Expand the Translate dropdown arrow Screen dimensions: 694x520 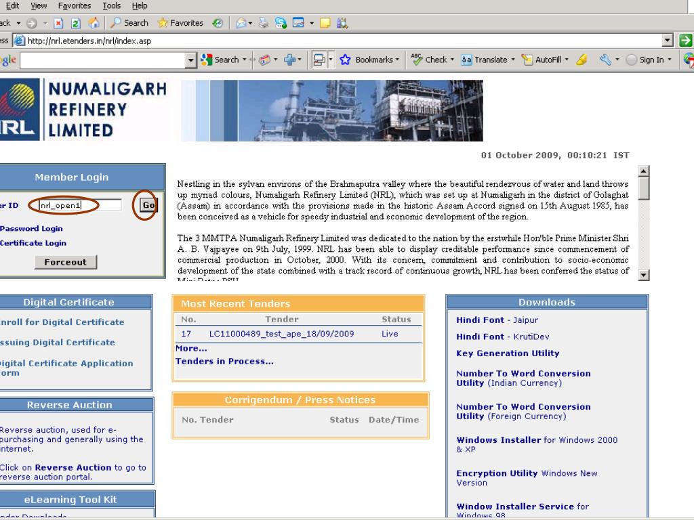click(513, 60)
